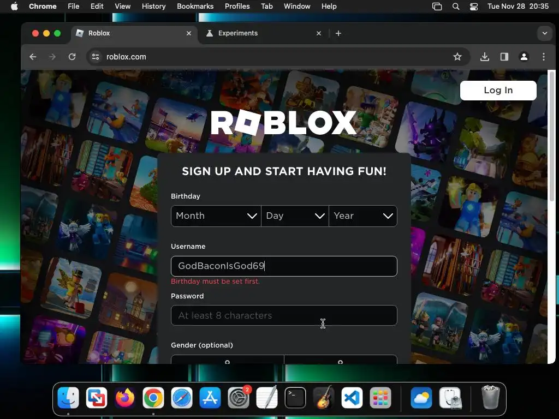Expand the tab search chevron
The height and width of the screenshot is (419, 559).
click(x=544, y=33)
